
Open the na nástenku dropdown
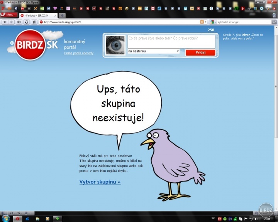coord(154,51)
